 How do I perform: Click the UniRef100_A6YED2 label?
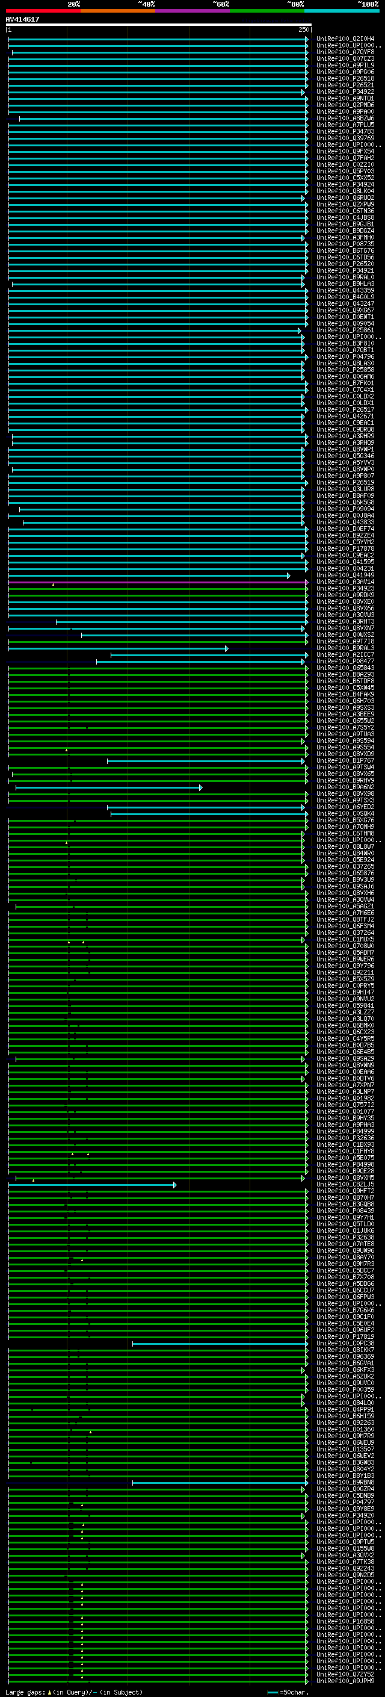click(345, 807)
